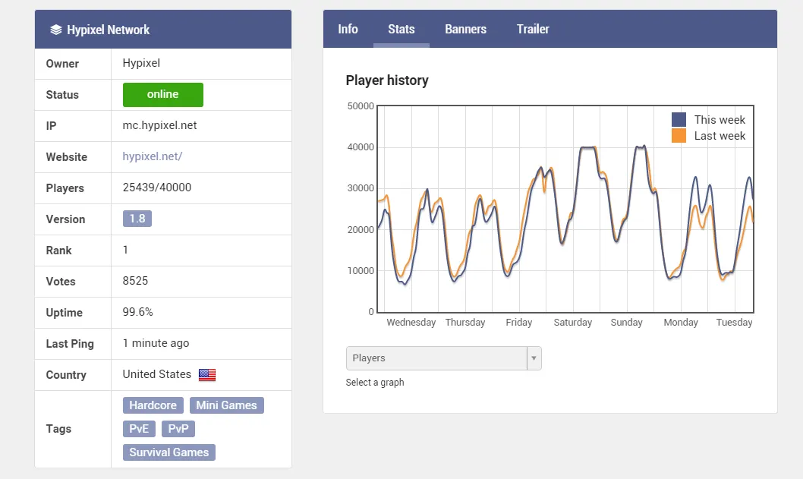Click the Hypixel Network header title

click(108, 30)
